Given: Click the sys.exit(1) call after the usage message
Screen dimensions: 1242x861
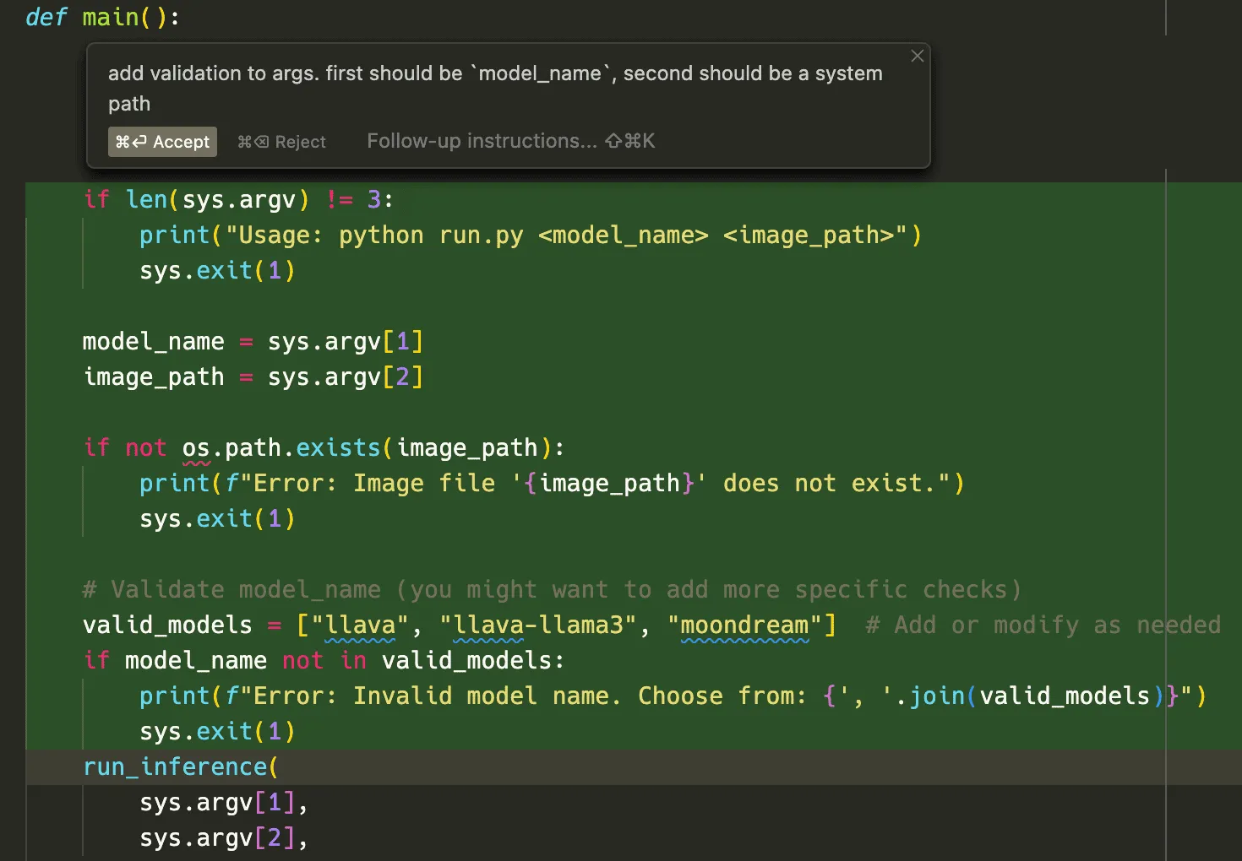Looking at the screenshot, I should 215,270.
